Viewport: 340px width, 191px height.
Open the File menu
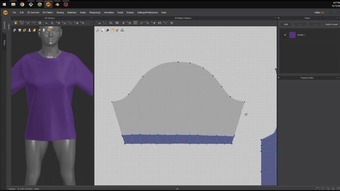click(x=14, y=13)
